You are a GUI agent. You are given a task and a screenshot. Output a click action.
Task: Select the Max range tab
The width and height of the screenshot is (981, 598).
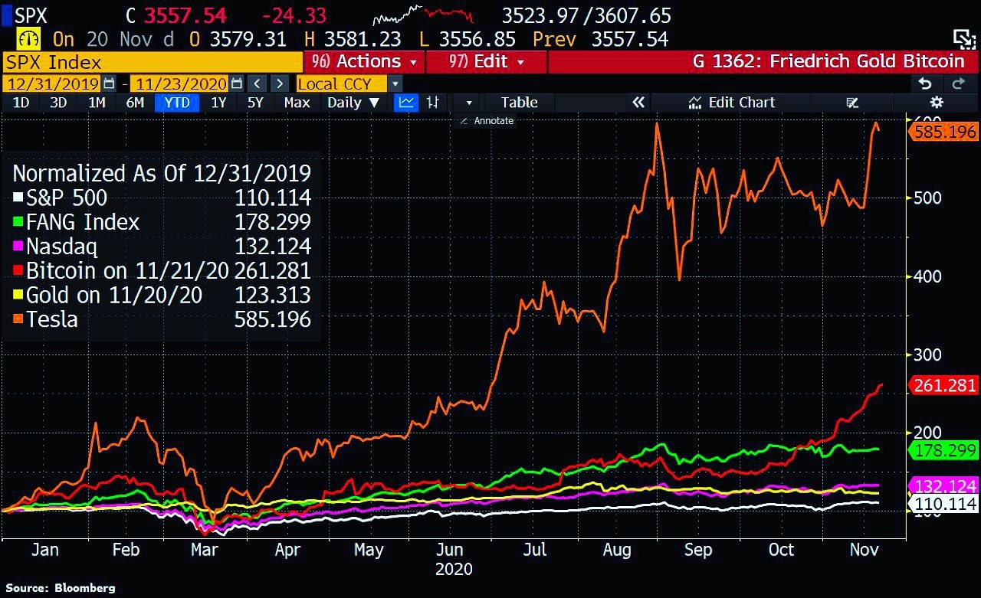pyautogui.click(x=297, y=103)
